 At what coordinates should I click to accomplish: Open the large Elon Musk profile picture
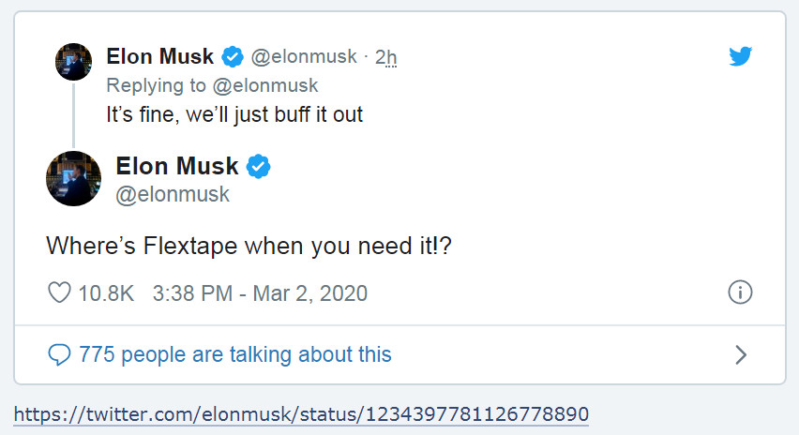click(x=73, y=178)
